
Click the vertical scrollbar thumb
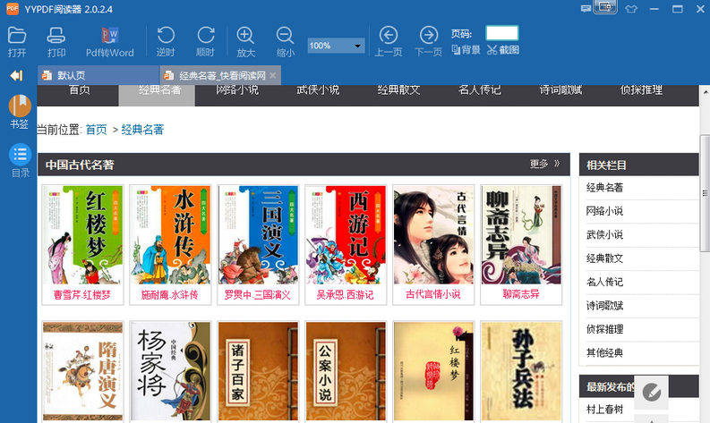pos(705,193)
